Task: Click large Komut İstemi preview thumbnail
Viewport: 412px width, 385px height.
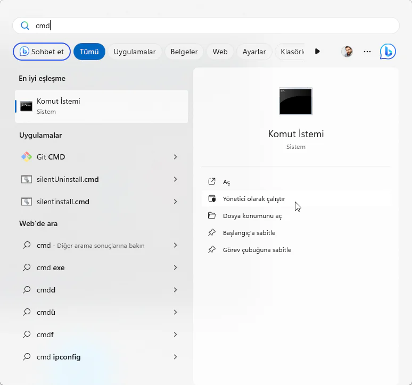Action: coord(295,101)
